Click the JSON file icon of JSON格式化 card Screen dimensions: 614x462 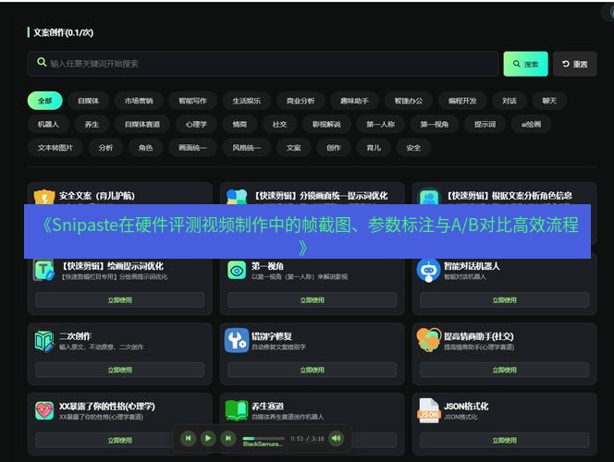[x=429, y=411]
